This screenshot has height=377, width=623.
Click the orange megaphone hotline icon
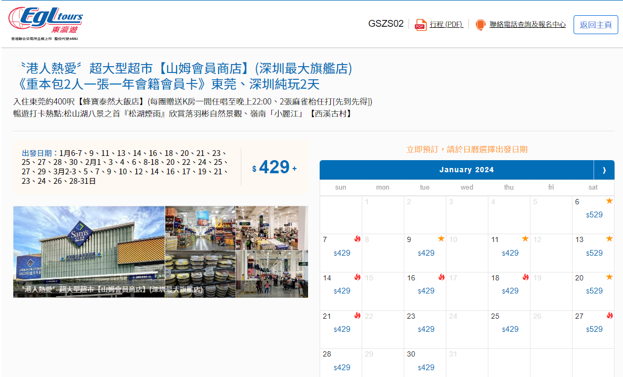[x=479, y=24]
